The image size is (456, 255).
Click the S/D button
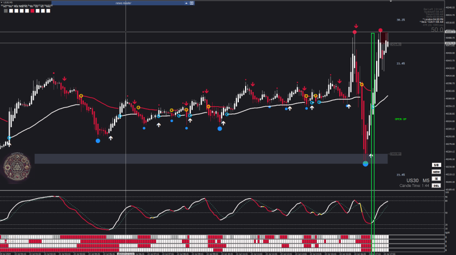pos(436,165)
